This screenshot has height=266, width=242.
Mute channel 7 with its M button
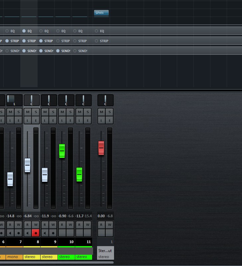[x=10, y=112]
